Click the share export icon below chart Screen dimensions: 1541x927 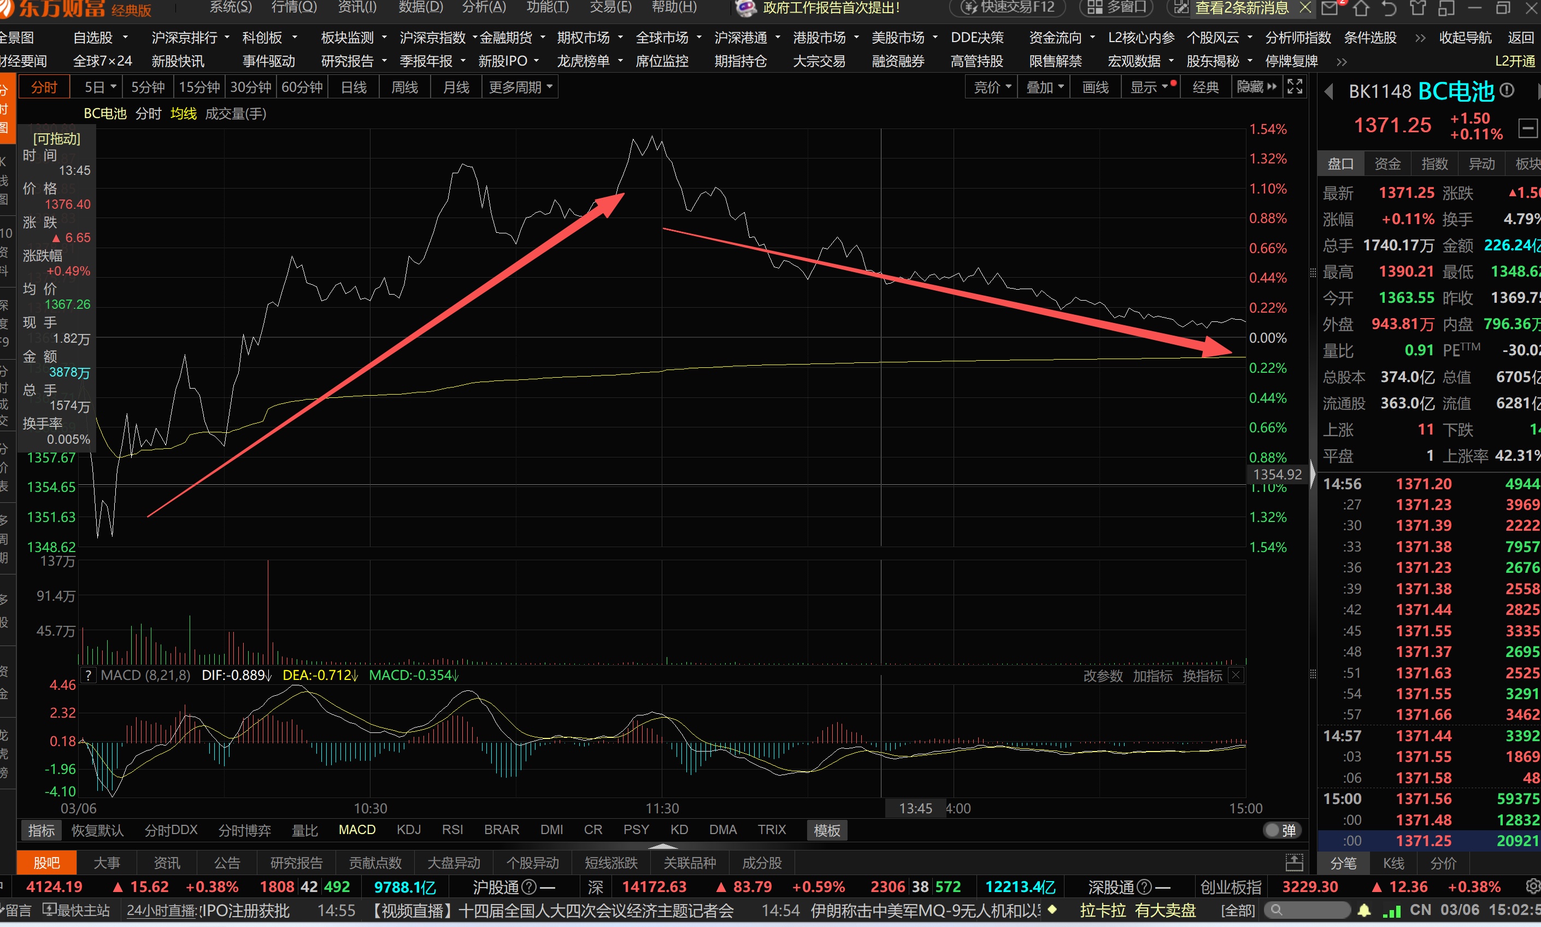(x=1295, y=863)
